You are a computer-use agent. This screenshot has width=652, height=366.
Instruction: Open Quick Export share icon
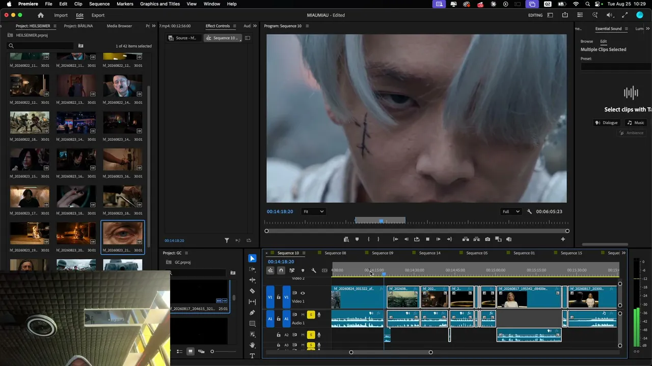(565, 15)
